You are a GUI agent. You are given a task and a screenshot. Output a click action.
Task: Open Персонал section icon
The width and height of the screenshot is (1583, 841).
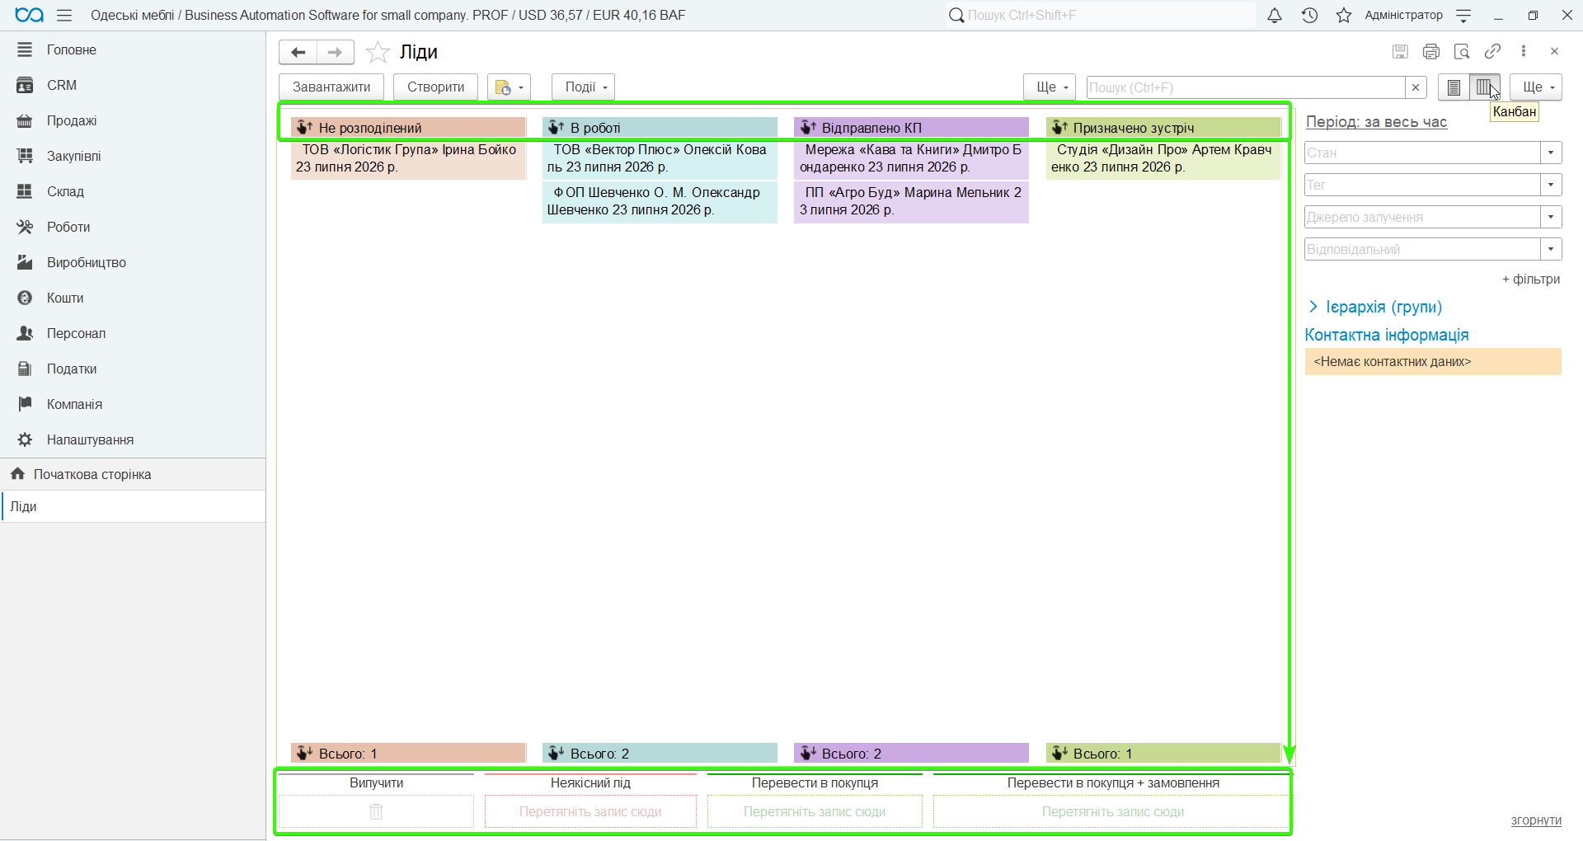pos(25,333)
